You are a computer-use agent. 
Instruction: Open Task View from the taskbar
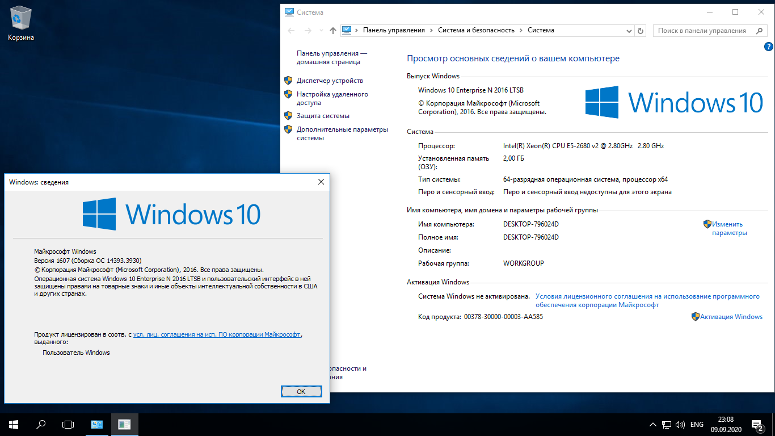point(68,424)
